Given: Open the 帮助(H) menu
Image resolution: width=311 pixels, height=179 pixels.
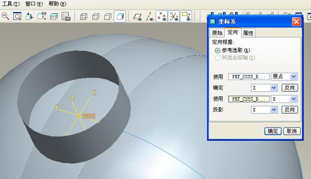Looking at the screenshot, I should 57,4.
